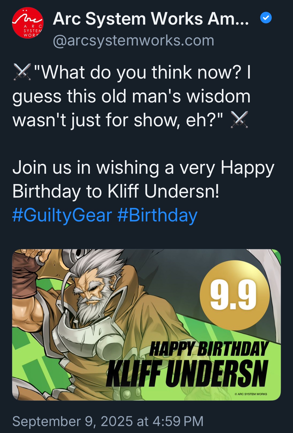Open the Arc System Works Am... display name

click(151, 19)
